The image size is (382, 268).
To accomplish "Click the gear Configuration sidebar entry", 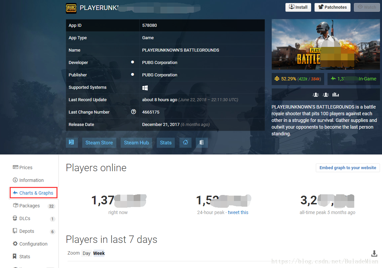I will 30,244.
